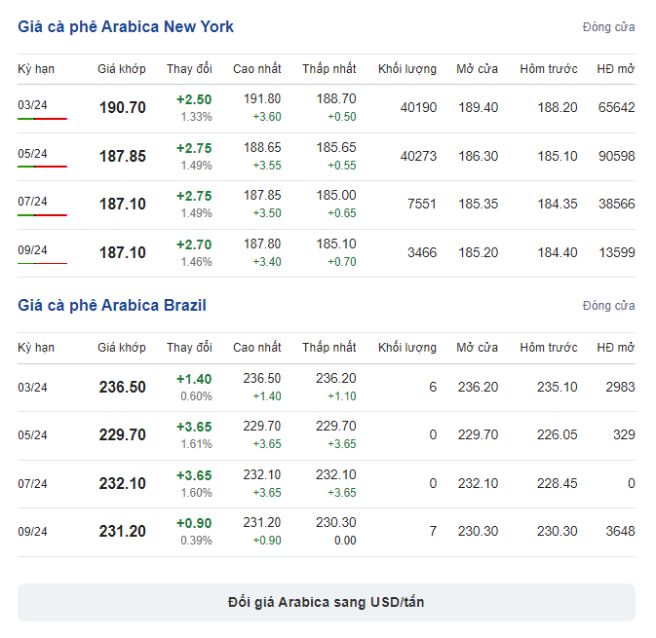The width and height of the screenshot is (656, 638).
Task: Click open interest 90598
Action: [617, 157]
